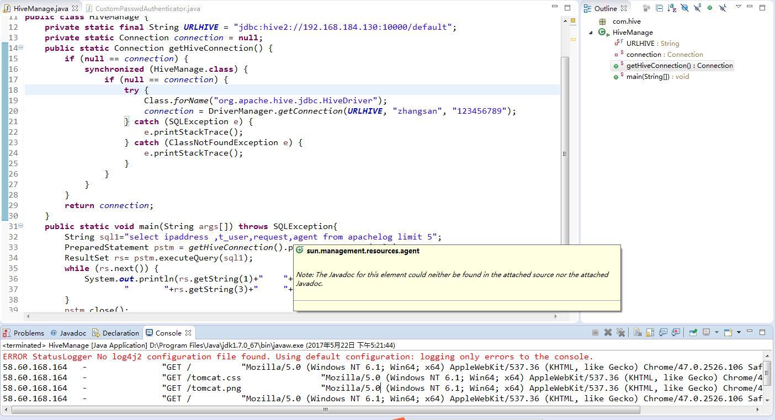Click the terminated HiveManage launch description
Screen dimensions: 775x420
(x=199, y=345)
